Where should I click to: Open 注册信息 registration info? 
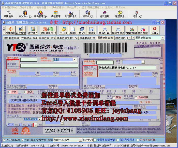(x=120, y=14)
